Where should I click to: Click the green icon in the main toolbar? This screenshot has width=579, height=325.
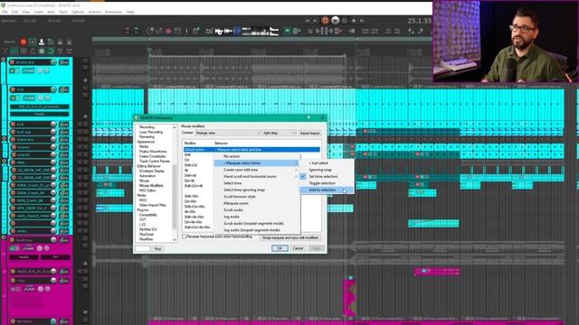288,32
